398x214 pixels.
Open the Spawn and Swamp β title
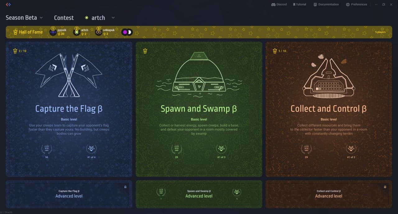[x=199, y=109]
